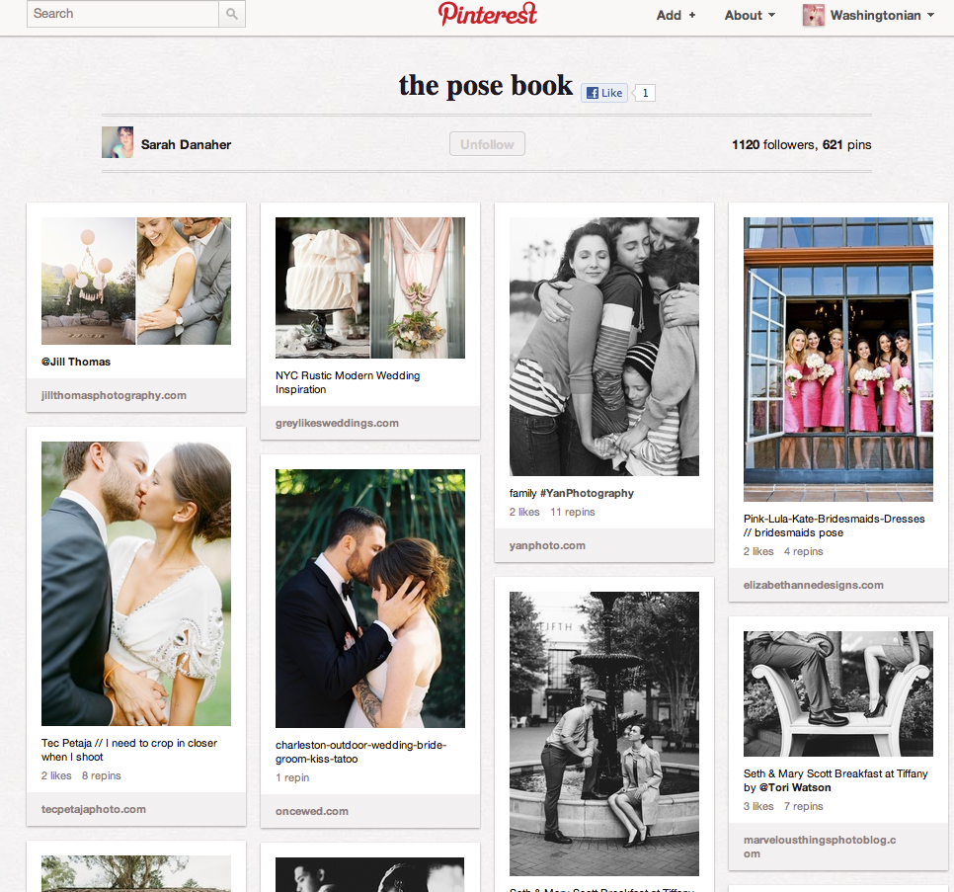Click the search magnifier icon

232,14
